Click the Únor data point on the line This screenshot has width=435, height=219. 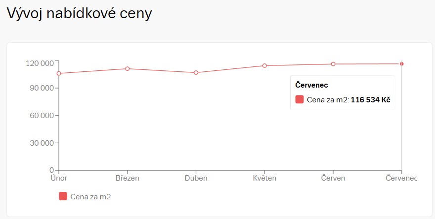(59, 73)
